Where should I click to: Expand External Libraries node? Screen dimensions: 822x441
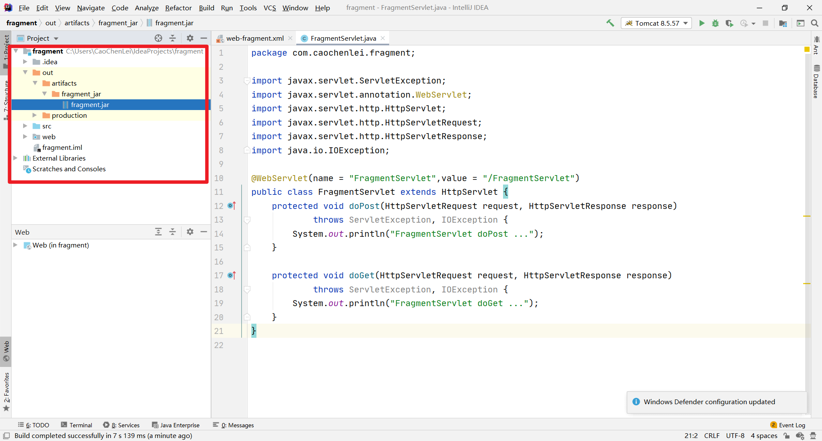(x=16, y=158)
